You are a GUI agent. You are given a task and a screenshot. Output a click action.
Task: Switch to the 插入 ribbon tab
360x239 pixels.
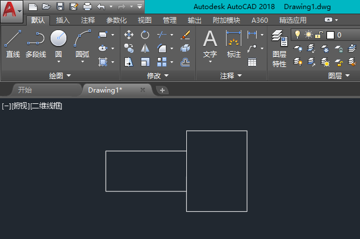point(63,20)
